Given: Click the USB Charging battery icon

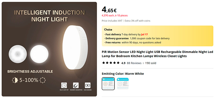Looking at the screenshot, I should (88, 85).
